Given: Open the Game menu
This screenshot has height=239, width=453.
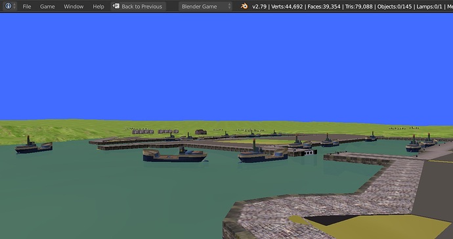Looking at the screenshot, I should point(47,7).
